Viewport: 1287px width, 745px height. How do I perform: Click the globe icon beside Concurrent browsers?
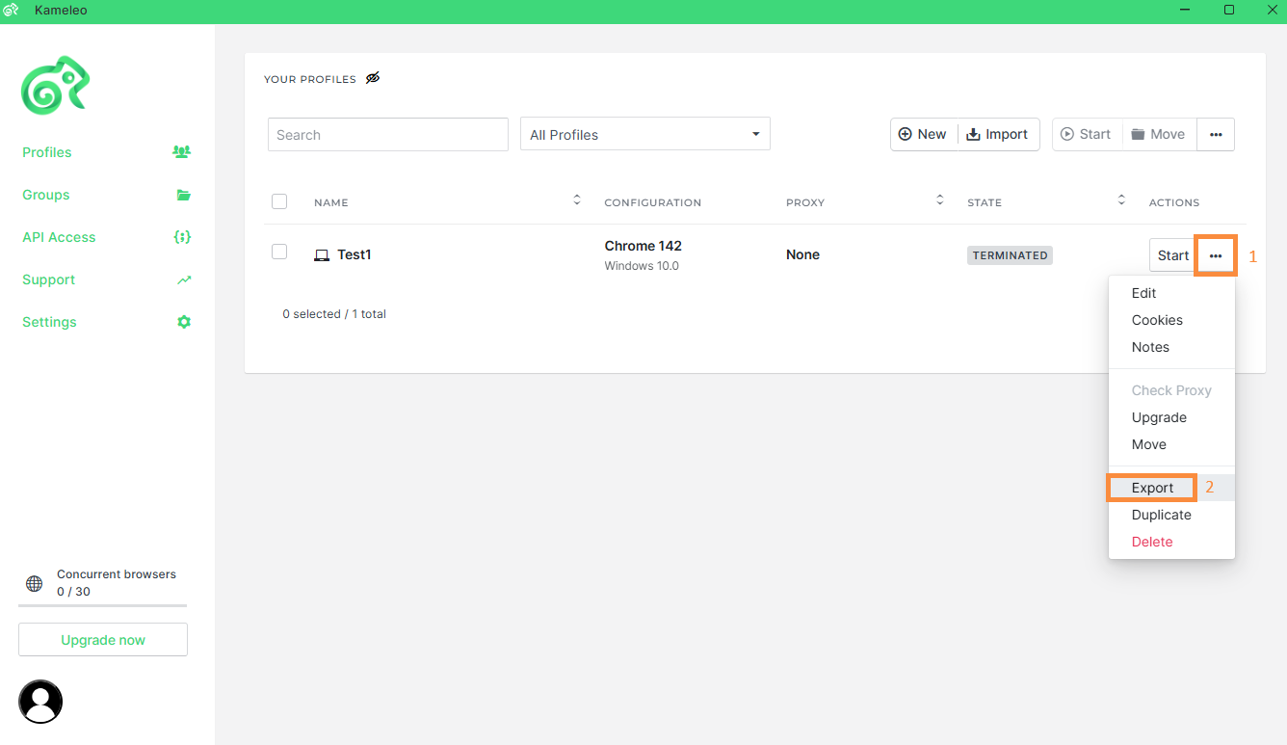34,583
